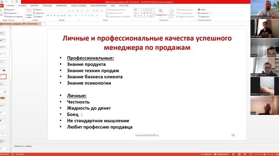Click Найти find button

[x=202, y=10]
